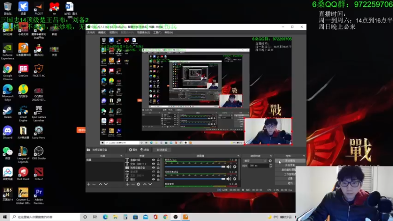The height and width of the screenshot is (221, 393).
Task: Select the video capture device source row
Action: (142, 167)
